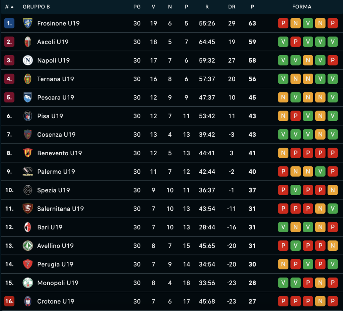The height and width of the screenshot is (311, 343).
Task: Click the PG column header
Action: pyautogui.click(x=137, y=7)
